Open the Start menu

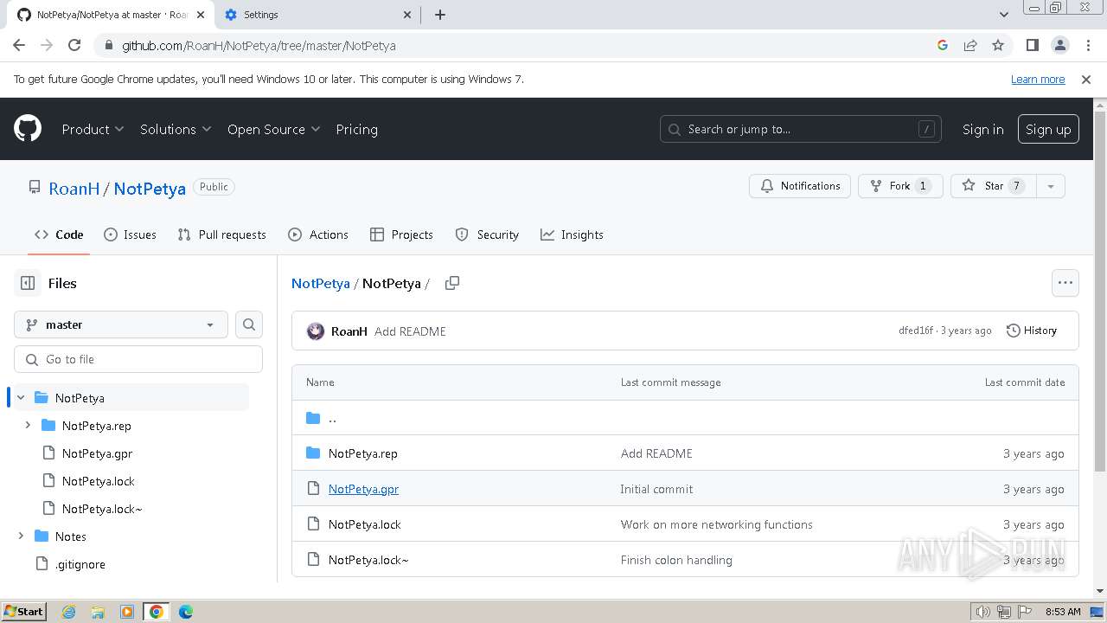(x=24, y=612)
